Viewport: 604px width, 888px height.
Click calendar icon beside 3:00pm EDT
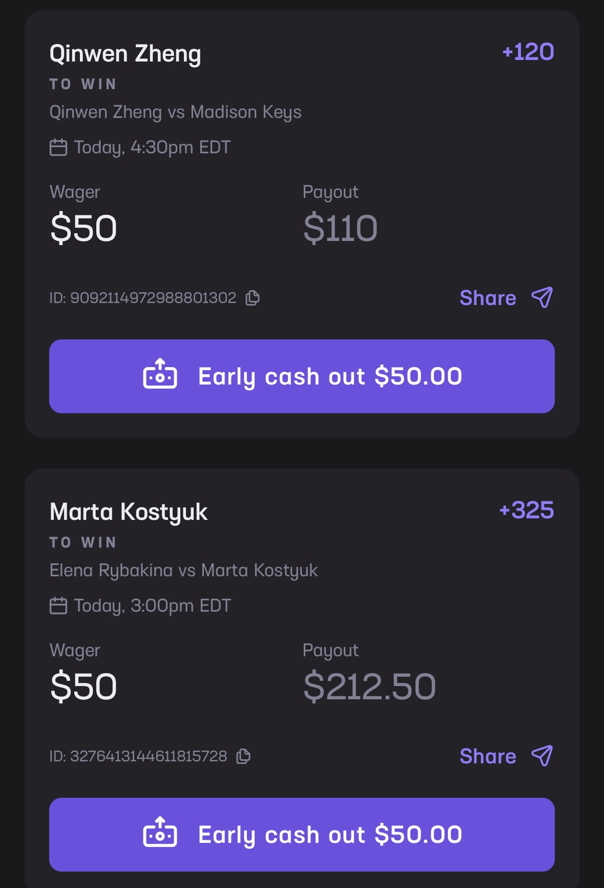click(58, 606)
